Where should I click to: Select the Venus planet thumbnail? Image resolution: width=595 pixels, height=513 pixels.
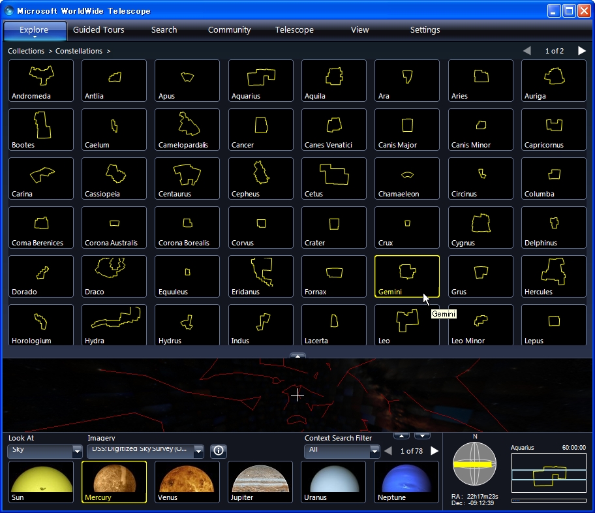coord(187,482)
